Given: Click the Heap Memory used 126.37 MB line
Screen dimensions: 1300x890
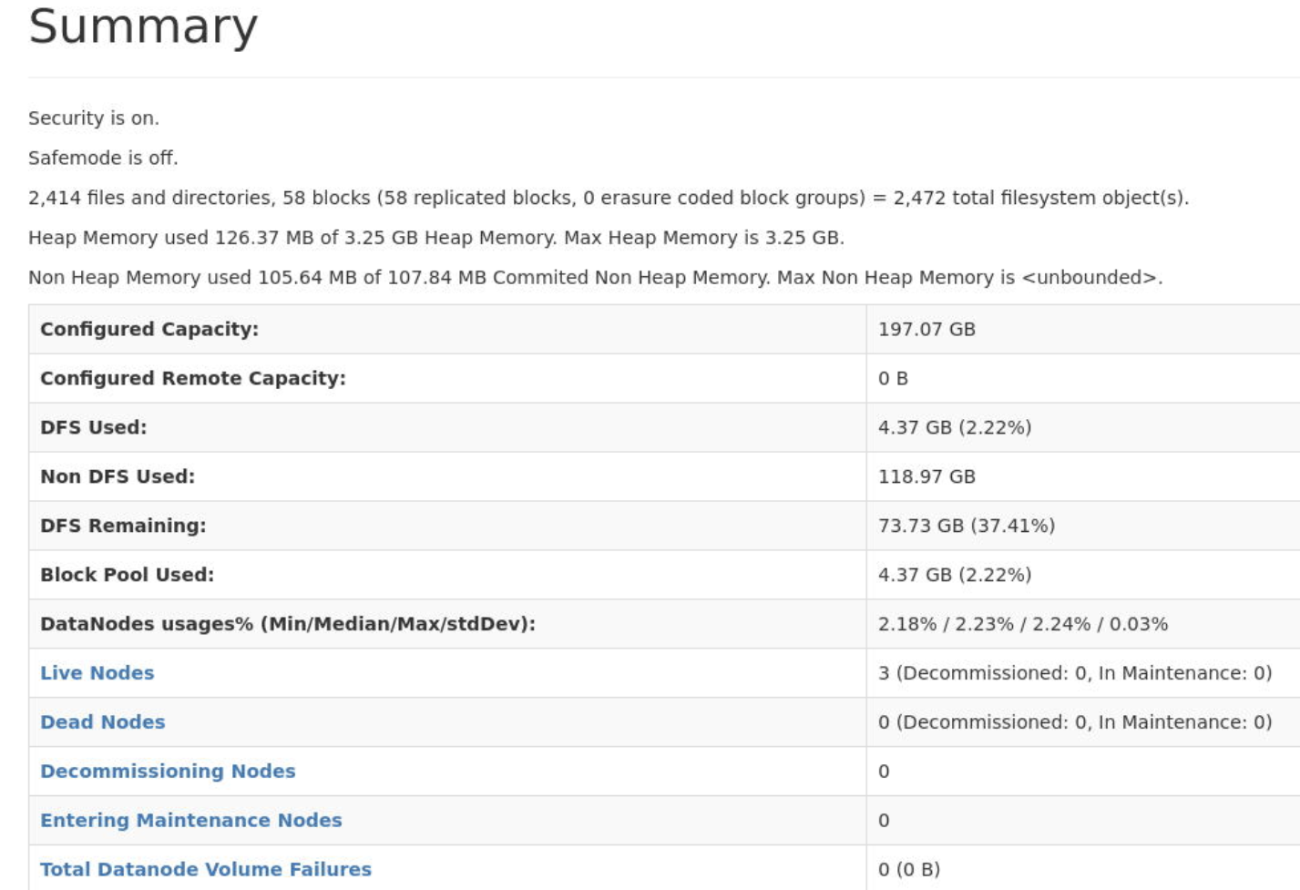Looking at the screenshot, I should click(x=435, y=238).
